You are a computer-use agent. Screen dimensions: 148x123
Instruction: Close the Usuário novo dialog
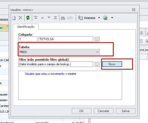point(134,10)
